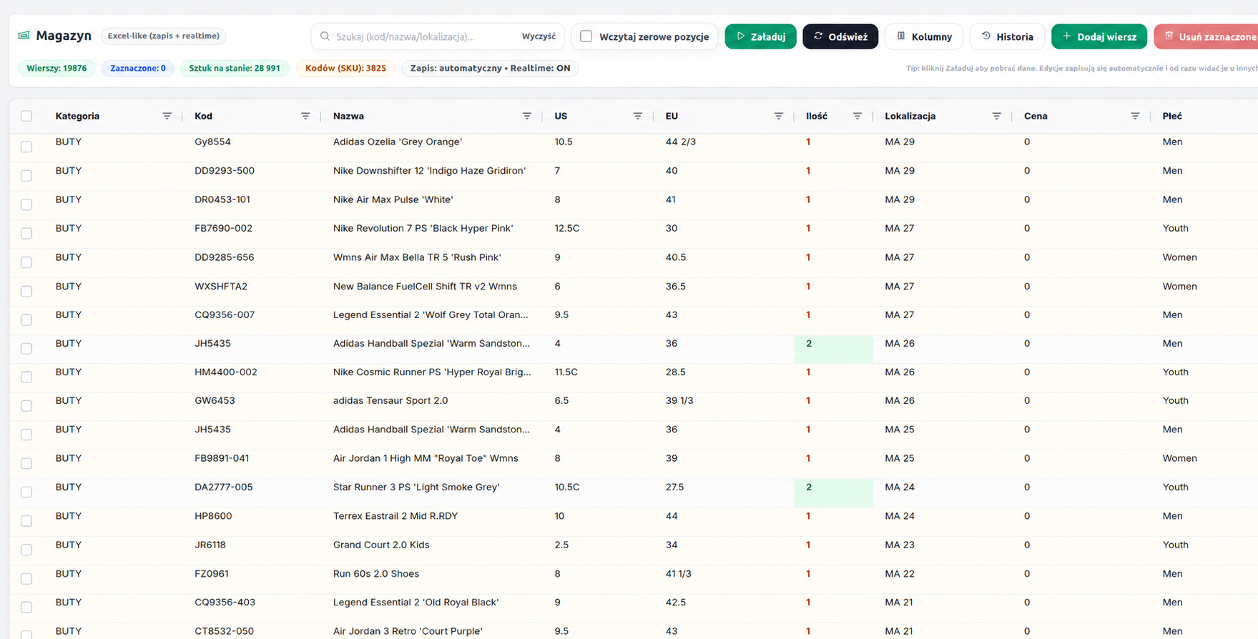Viewport: 1258px width, 639px height.
Task: Click Wyczyść to clear search
Action: point(539,36)
